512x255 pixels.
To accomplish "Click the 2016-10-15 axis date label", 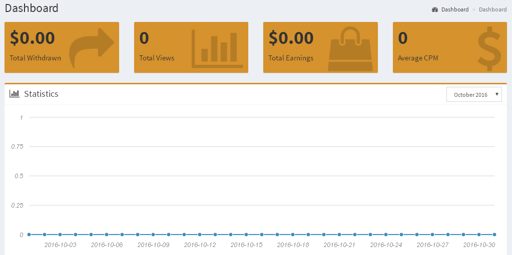I will tap(246, 245).
